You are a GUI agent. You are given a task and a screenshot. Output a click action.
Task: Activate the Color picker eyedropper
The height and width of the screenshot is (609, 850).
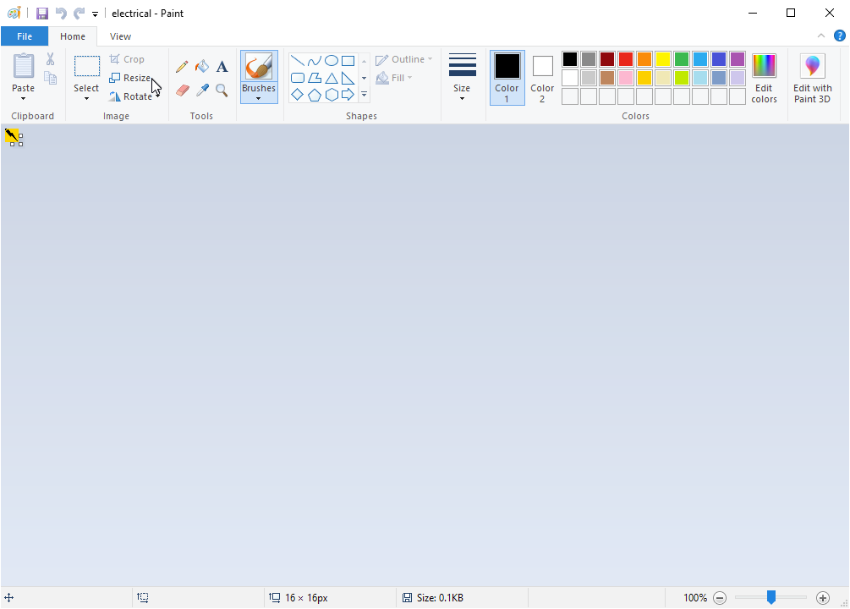click(x=202, y=90)
